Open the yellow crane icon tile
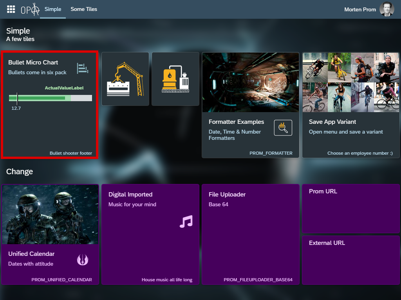The width and height of the screenshot is (401, 300). tap(125, 79)
